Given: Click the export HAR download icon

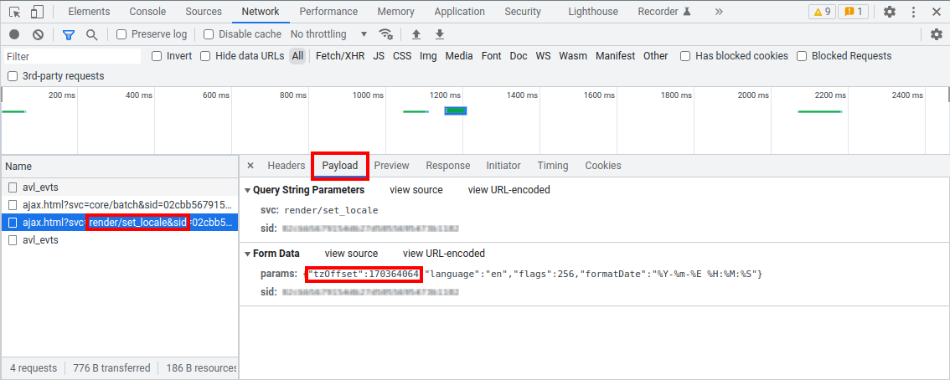Looking at the screenshot, I should pyautogui.click(x=440, y=34).
